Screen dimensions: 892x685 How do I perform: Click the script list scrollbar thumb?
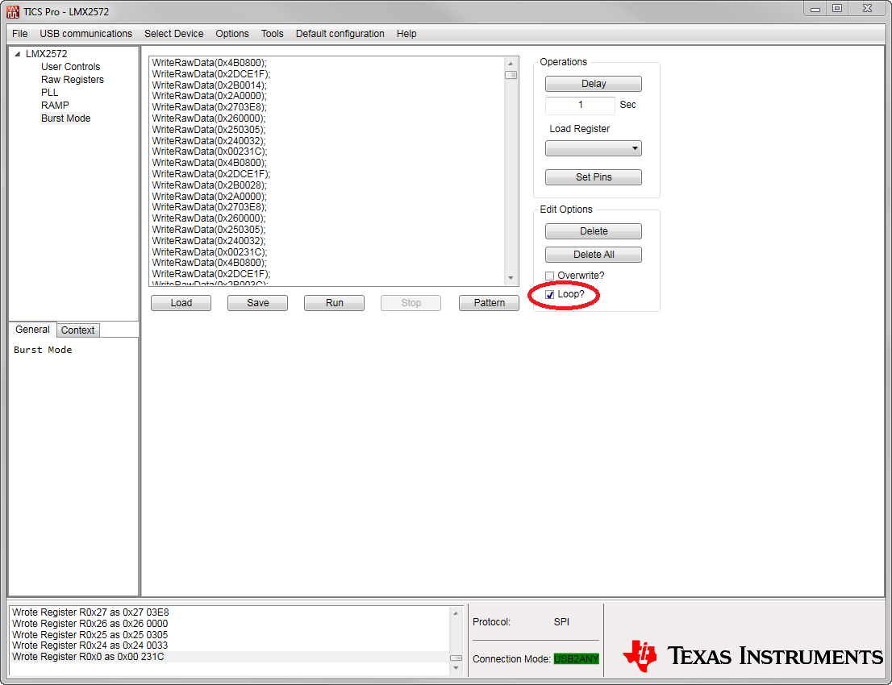click(x=511, y=75)
